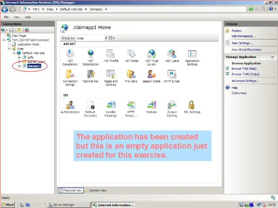The width and height of the screenshot is (278, 208).
Task: Open the SSL Settings feature
Action: [192, 105]
